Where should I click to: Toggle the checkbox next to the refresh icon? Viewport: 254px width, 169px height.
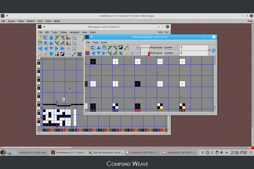pyautogui.click(x=210, y=50)
